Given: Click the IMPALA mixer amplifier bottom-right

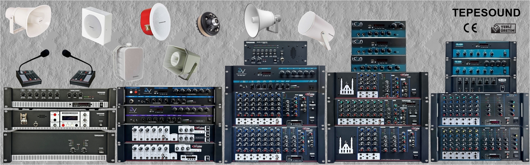Looking at the screenshot, I should [479, 143].
